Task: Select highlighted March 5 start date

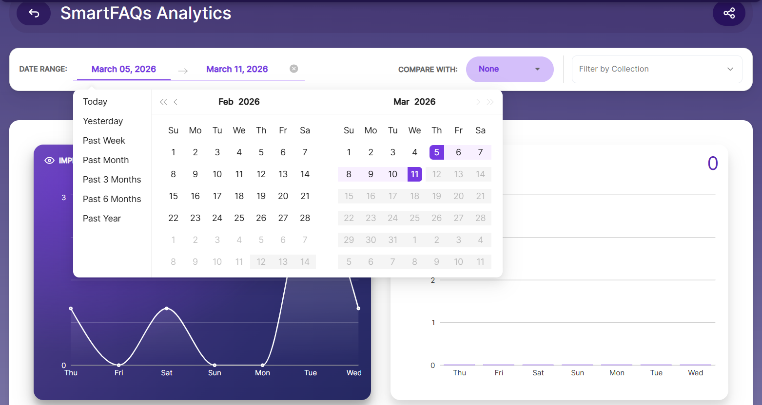Action: 436,152
